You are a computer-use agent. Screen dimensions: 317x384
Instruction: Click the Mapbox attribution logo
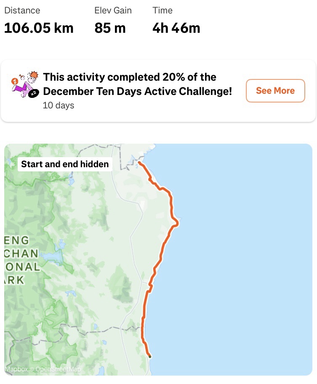[x=17, y=370]
